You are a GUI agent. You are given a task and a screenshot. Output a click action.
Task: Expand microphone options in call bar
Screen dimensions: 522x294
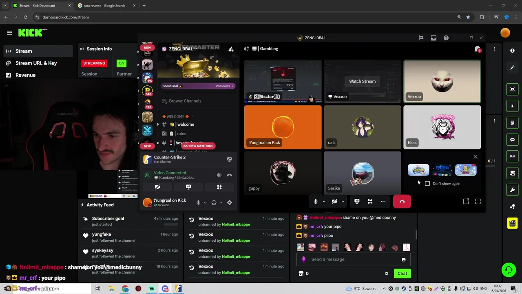pyautogui.click(x=324, y=201)
